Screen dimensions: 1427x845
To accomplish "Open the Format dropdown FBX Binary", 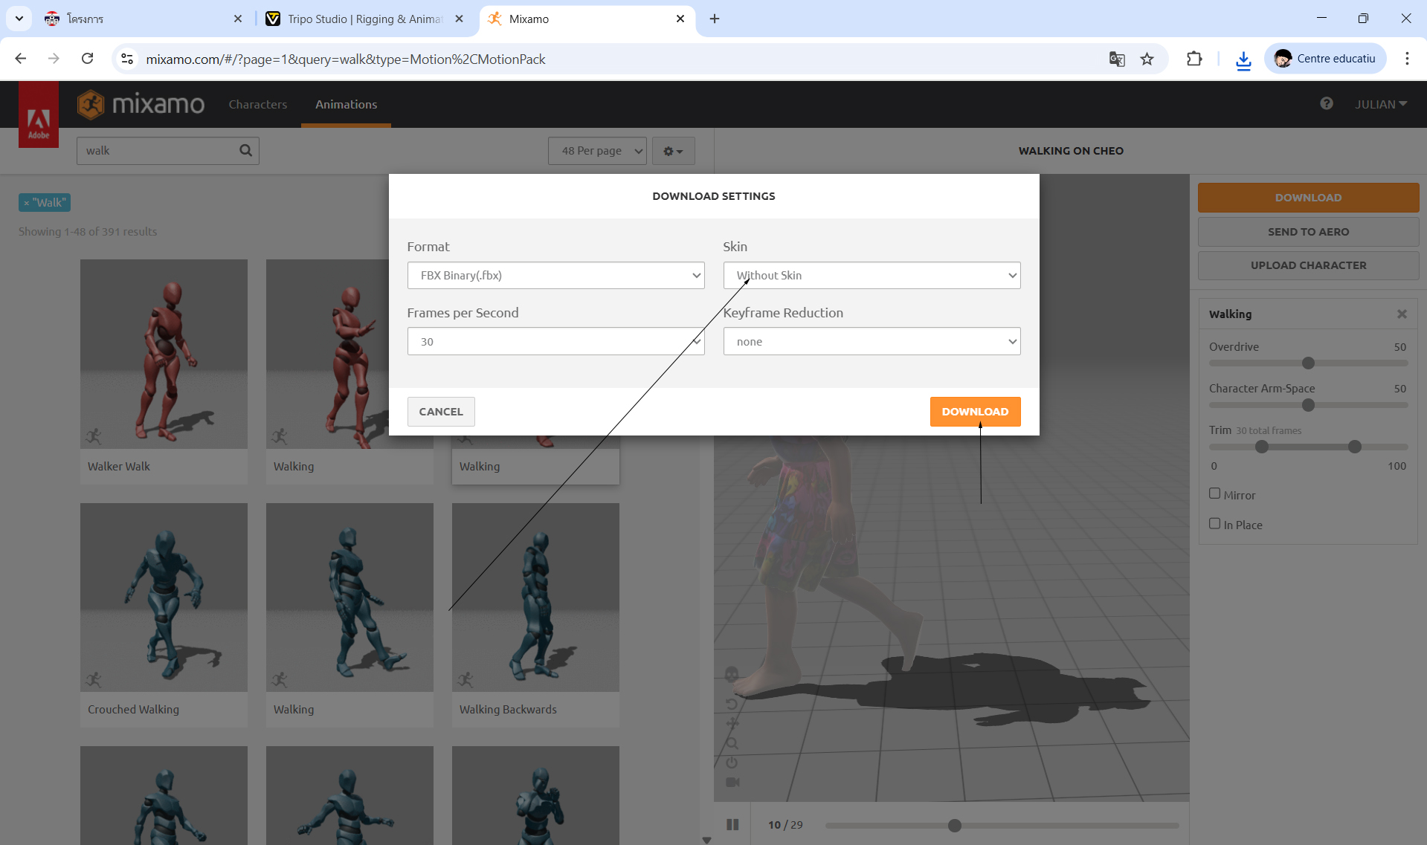I will pyautogui.click(x=555, y=276).
